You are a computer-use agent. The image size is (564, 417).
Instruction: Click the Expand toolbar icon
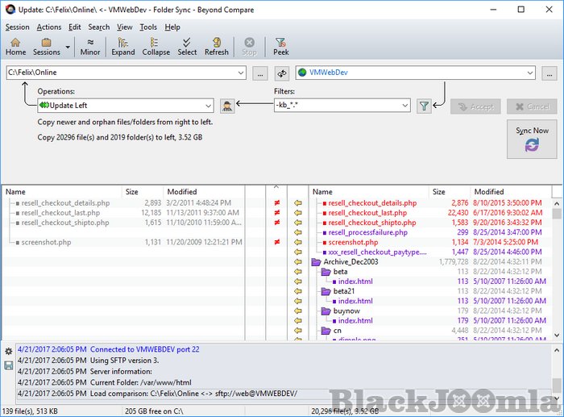tap(122, 46)
